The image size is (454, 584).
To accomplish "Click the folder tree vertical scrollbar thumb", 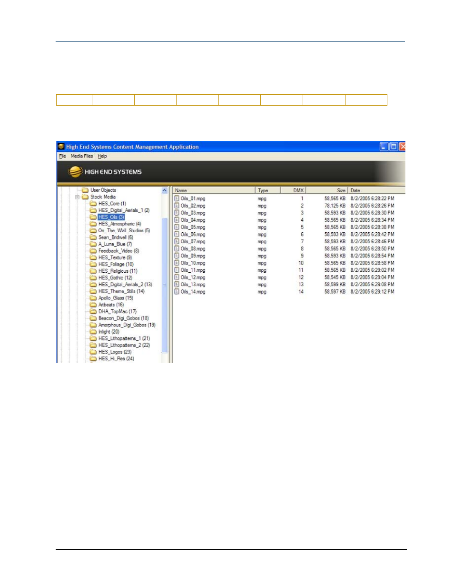I will [x=165, y=285].
